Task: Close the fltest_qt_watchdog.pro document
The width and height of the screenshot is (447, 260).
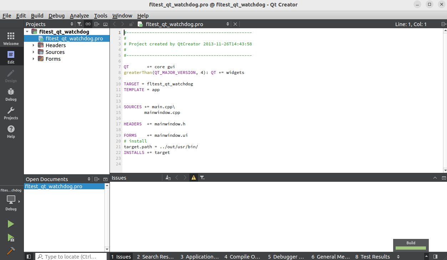Action: [235, 24]
